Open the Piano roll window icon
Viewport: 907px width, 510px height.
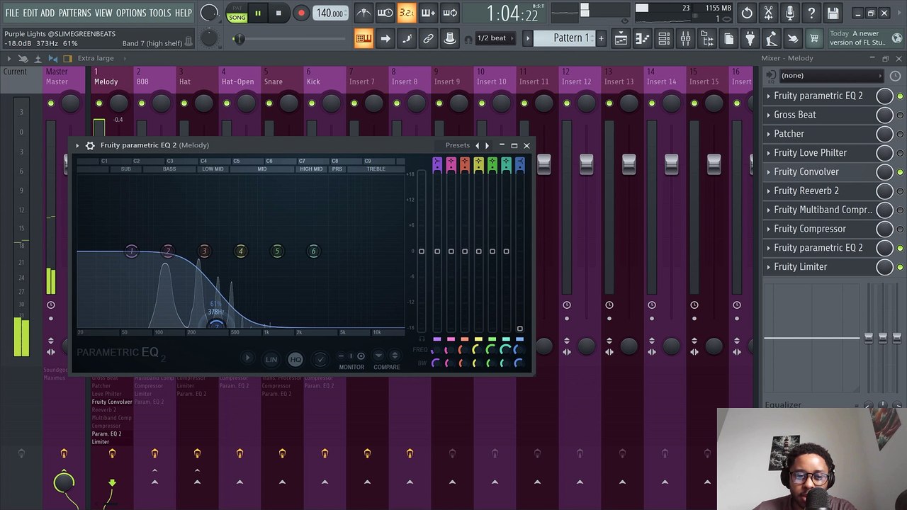(643, 38)
